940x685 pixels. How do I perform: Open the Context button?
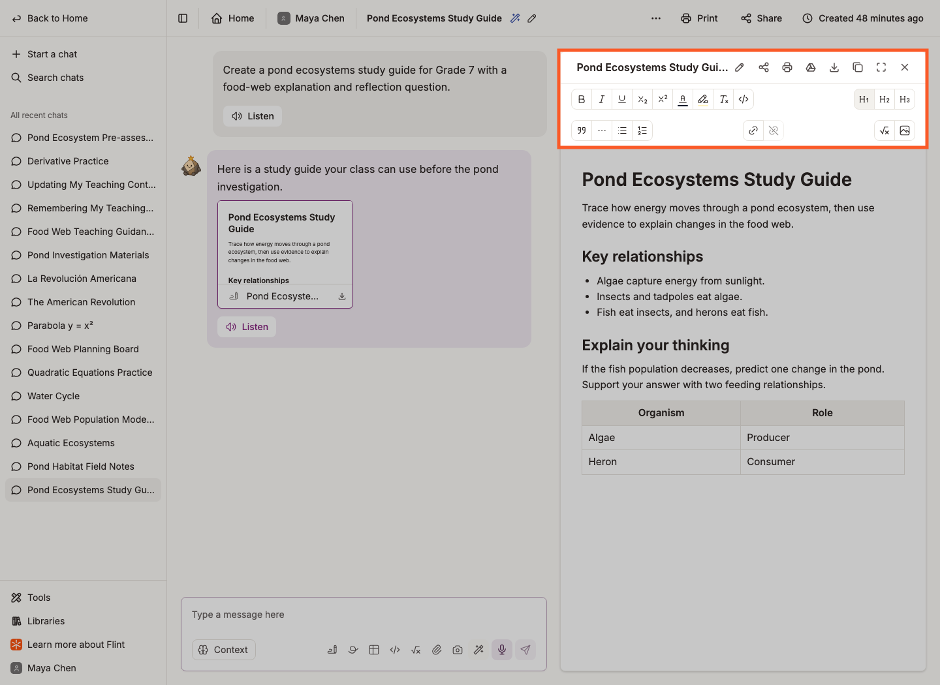(224, 650)
